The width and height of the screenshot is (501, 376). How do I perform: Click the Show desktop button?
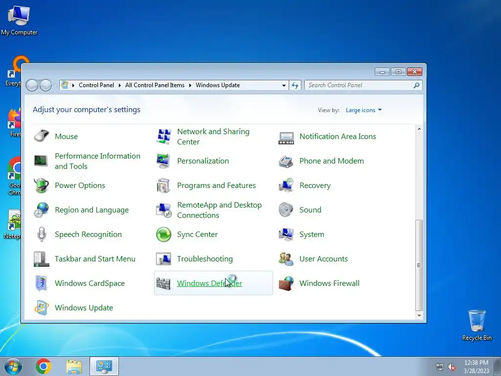tap(498, 366)
